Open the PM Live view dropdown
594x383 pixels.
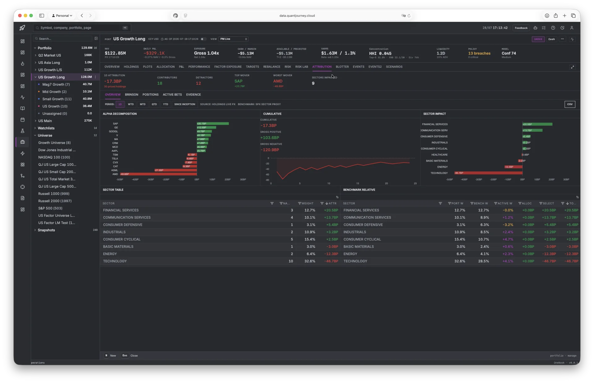click(234, 39)
